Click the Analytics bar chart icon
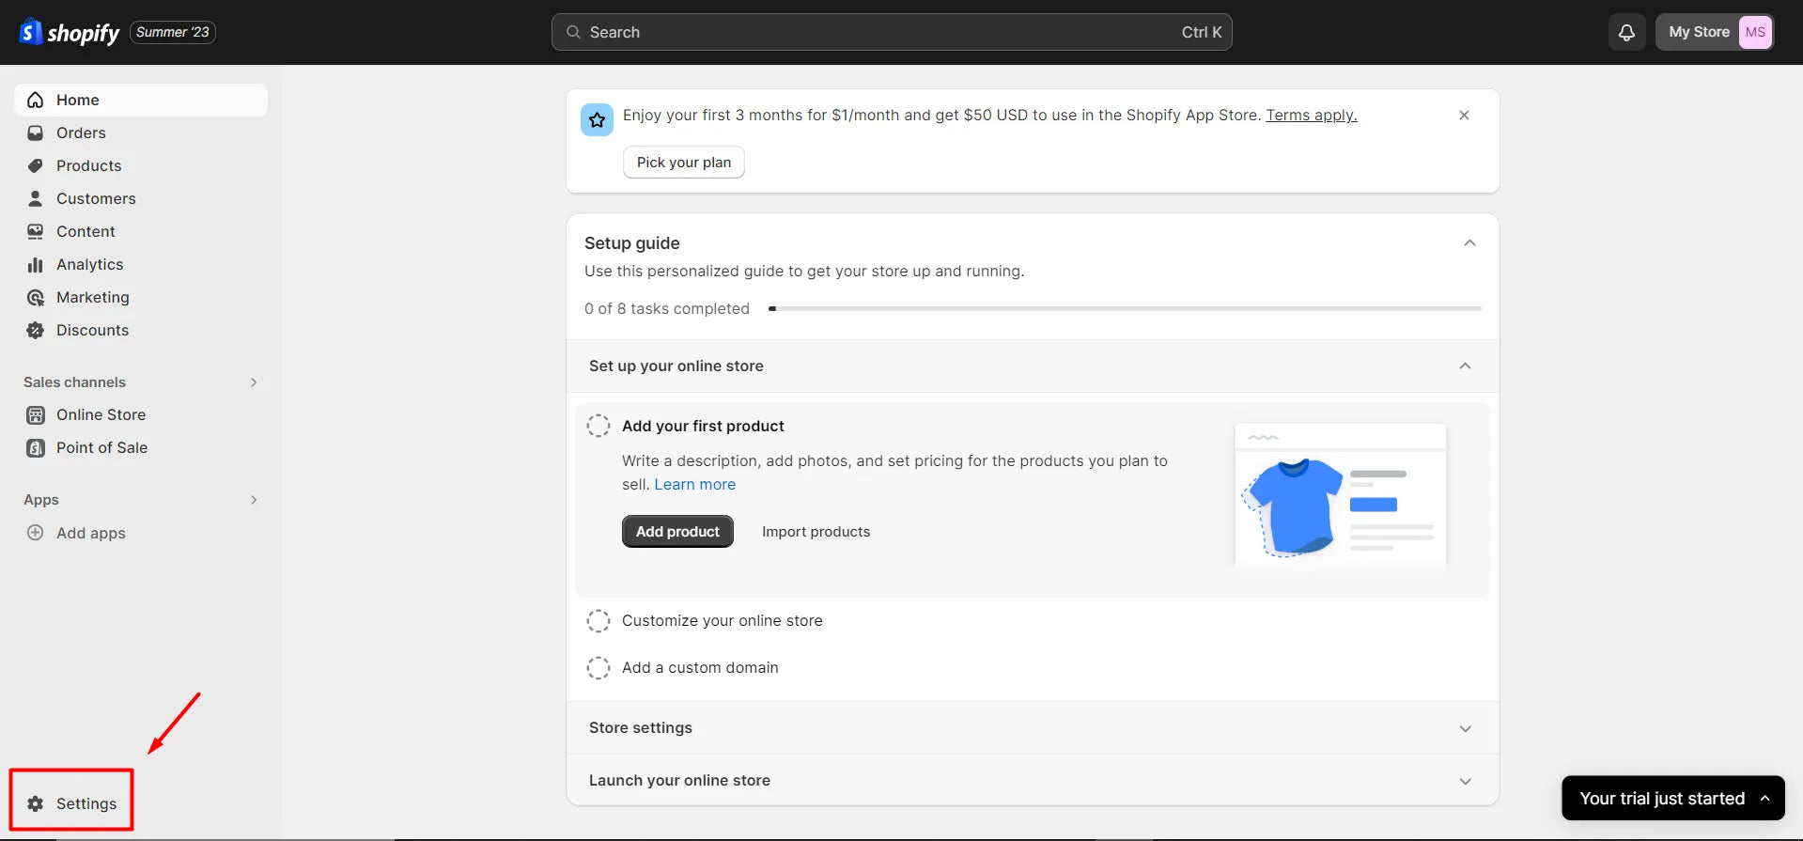The image size is (1803, 841). [x=36, y=264]
